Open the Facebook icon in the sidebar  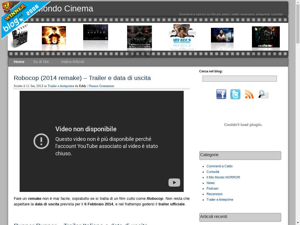coord(221,94)
